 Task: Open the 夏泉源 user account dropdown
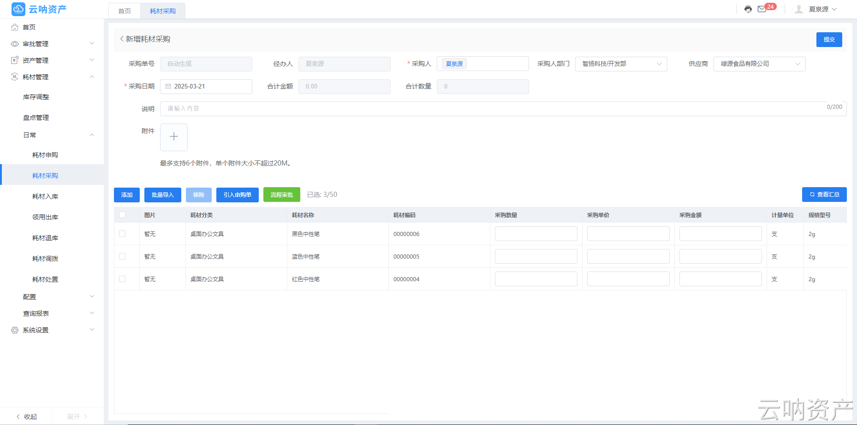click(823, 9)
